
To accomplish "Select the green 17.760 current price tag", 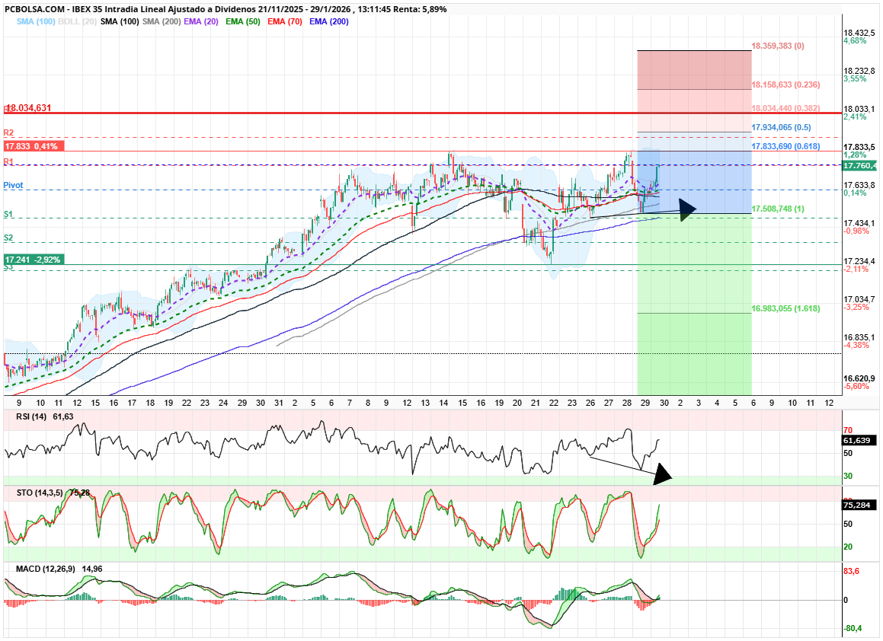I will click(860, 165).
